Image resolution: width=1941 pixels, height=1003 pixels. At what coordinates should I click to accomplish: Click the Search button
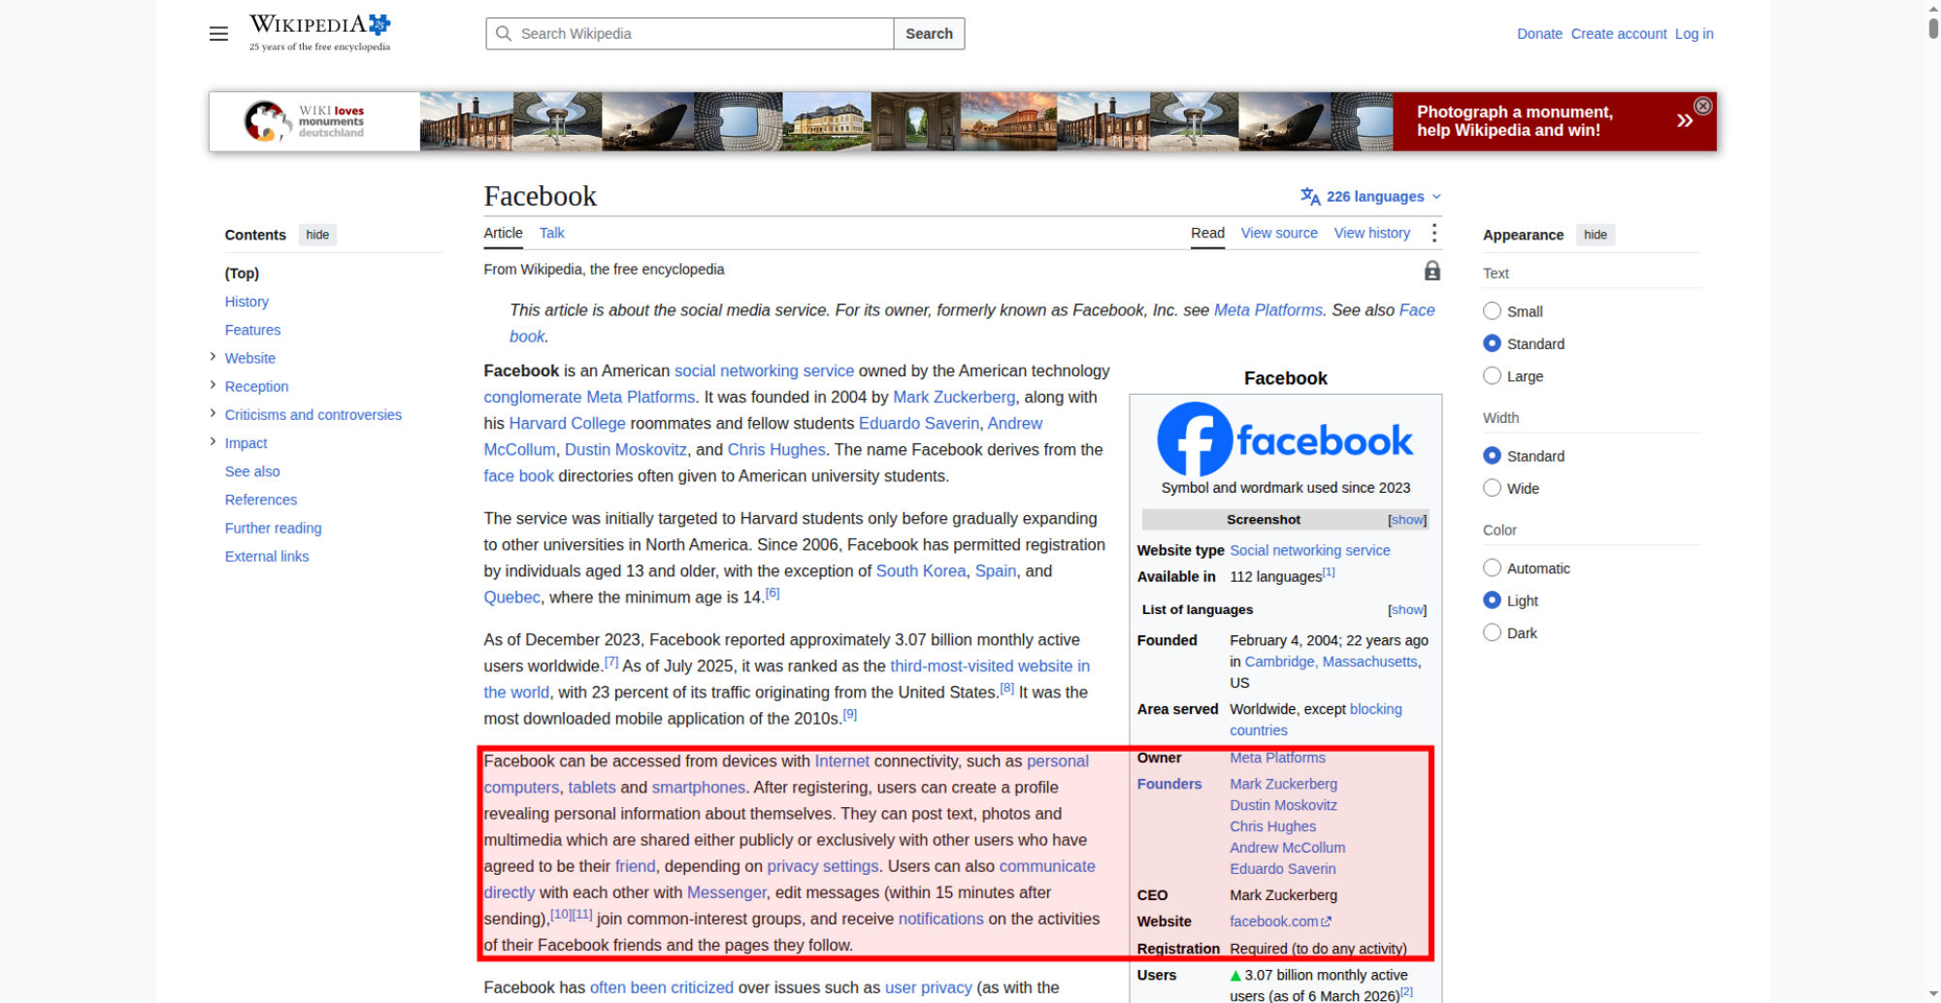[929, 33]
